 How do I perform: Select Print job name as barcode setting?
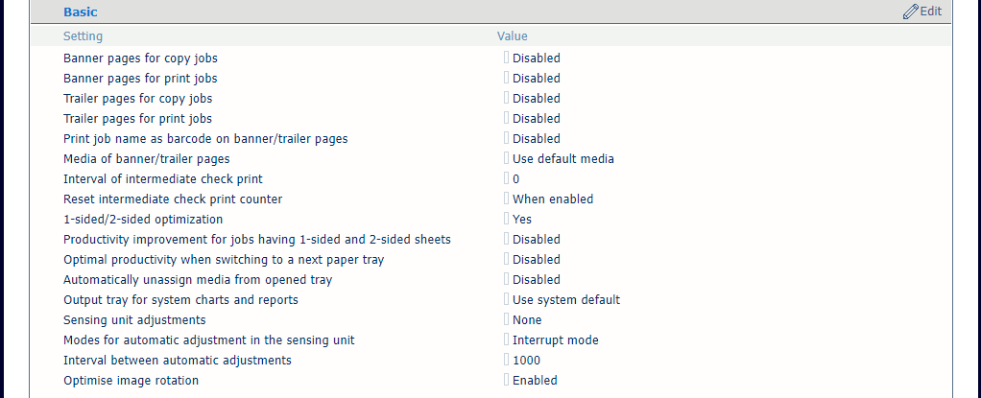[x=205, y=139]
